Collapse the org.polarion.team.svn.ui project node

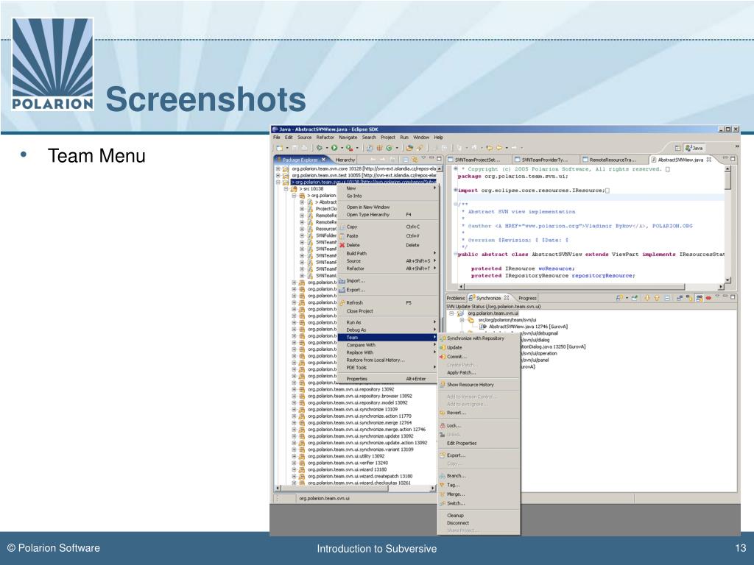[278, 182]
